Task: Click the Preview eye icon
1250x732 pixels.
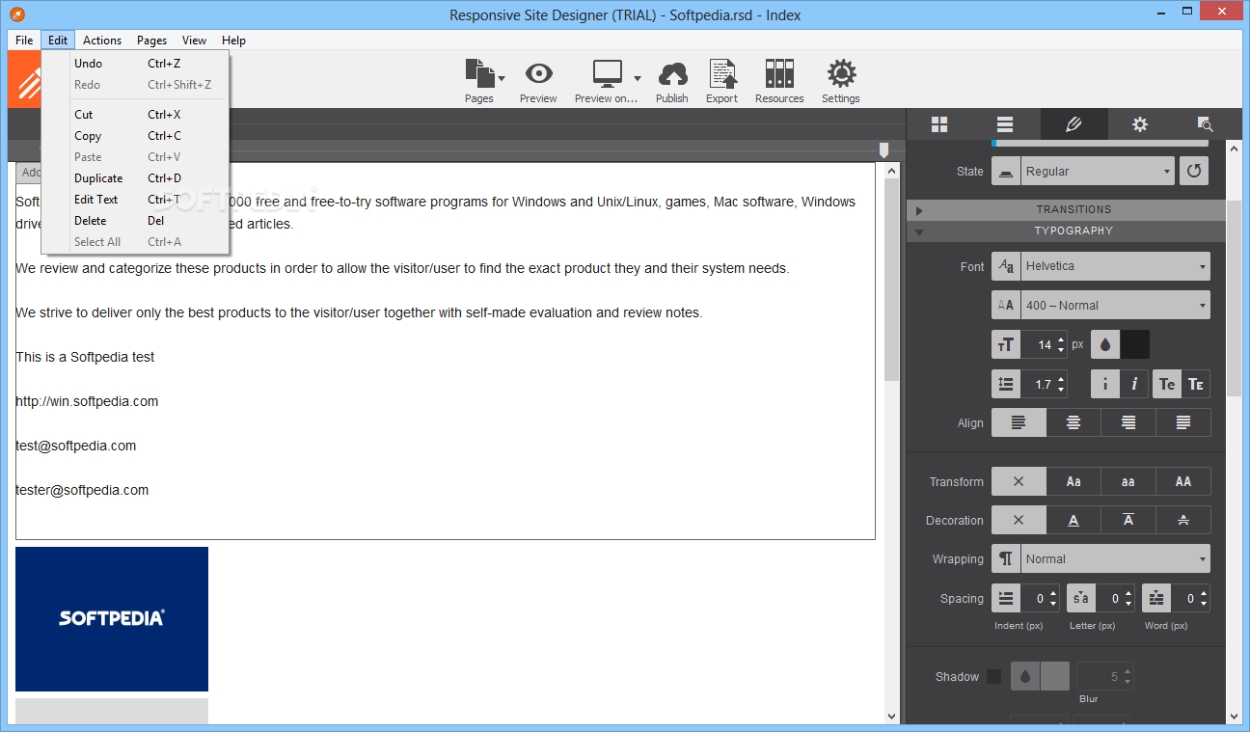Action: point(538,73)
